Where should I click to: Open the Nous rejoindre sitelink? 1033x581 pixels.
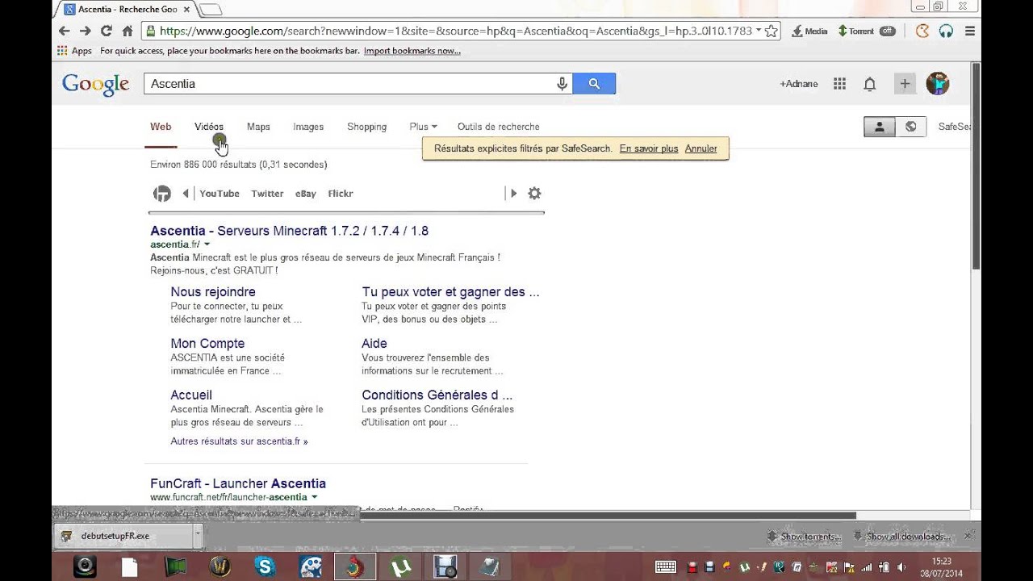coord(213,292)
